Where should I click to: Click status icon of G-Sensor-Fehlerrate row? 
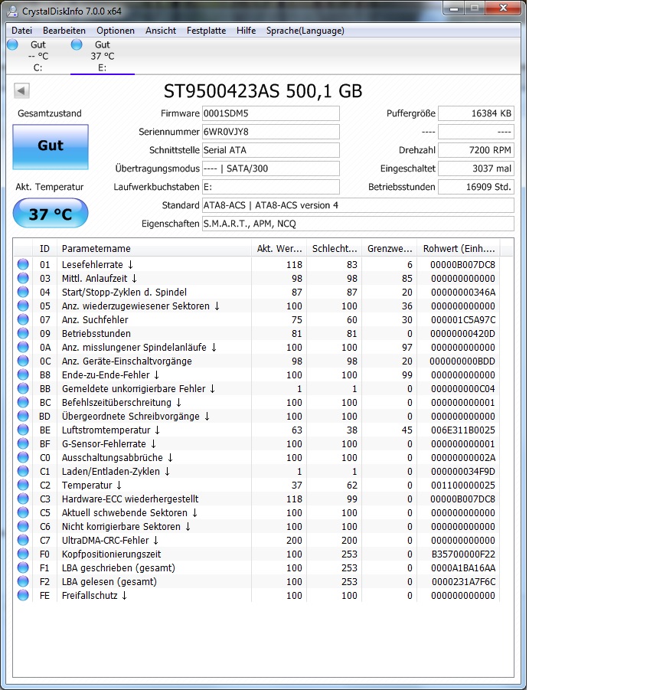click(23, 443)
